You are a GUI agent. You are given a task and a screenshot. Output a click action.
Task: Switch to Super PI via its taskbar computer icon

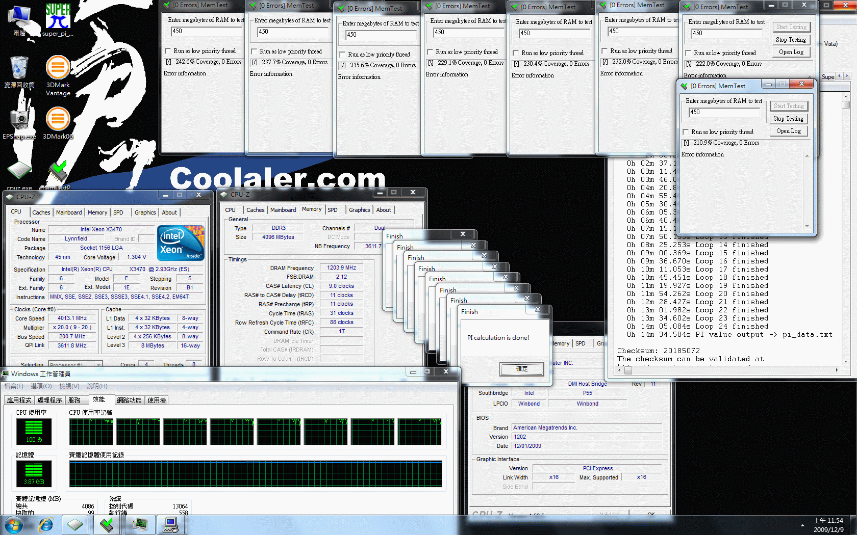[170, 525]
